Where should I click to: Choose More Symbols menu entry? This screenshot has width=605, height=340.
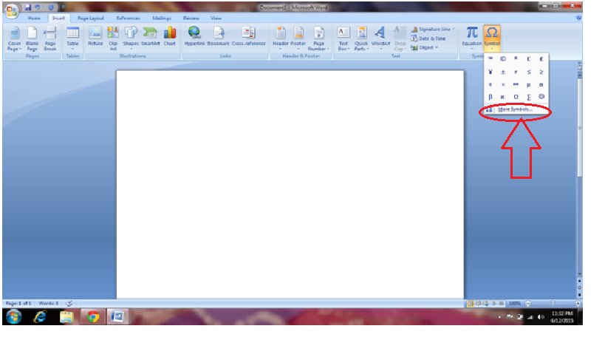click(x=516, y=109)
